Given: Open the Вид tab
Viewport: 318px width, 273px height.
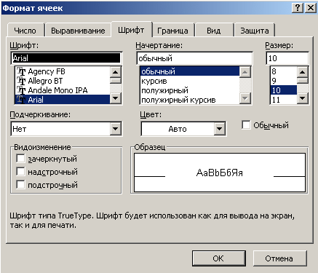Looking at the screenshot, I should tap(214, 31).
